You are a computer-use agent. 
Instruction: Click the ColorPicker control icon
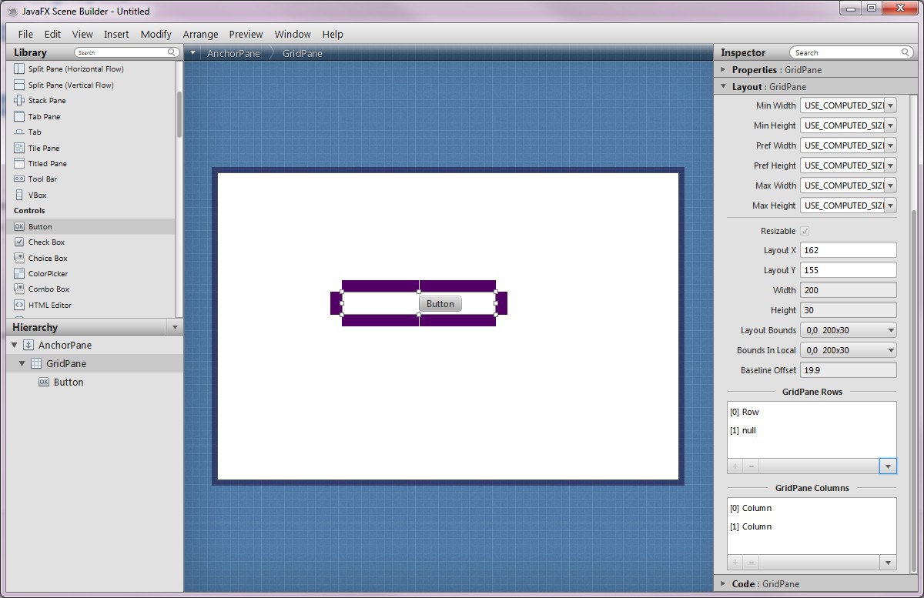tap(19, 274)
